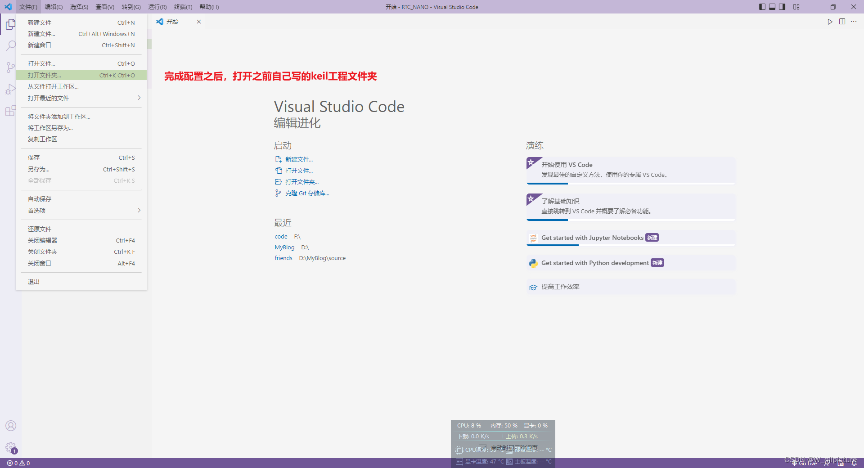Image resolution: width=864 pixels, height=468 pixels.
Task: Open the Search view in activity bar
Action: coord(10,45)
